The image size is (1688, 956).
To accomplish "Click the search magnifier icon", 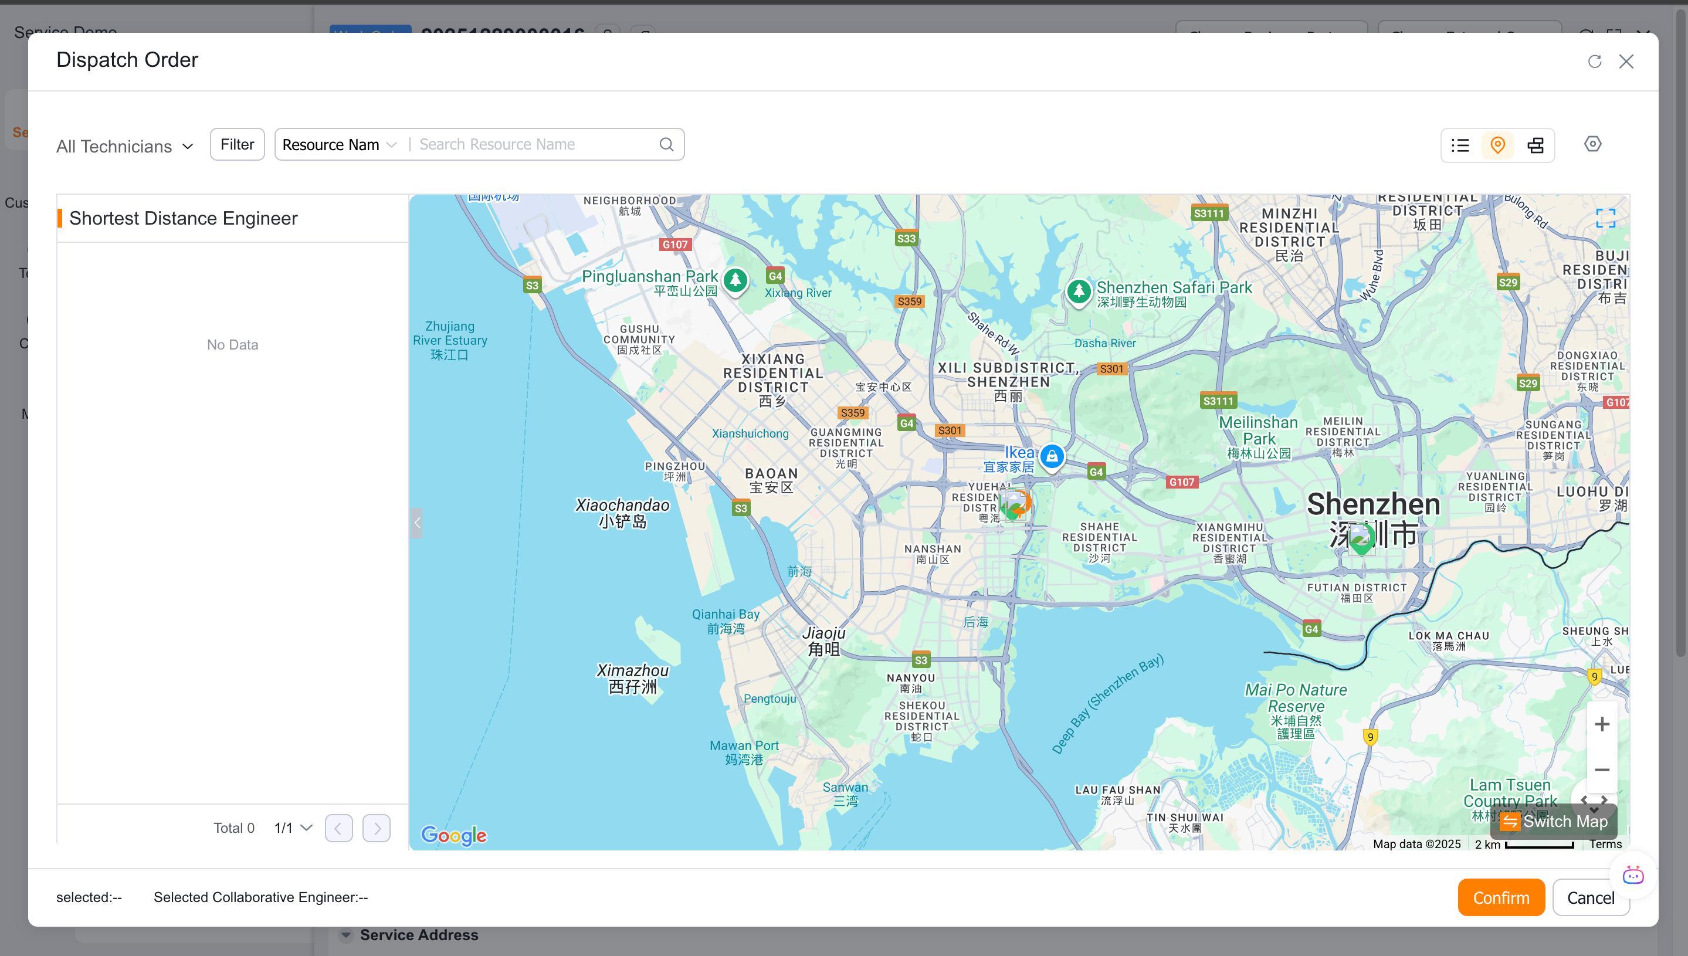I will tap(666, 144).
